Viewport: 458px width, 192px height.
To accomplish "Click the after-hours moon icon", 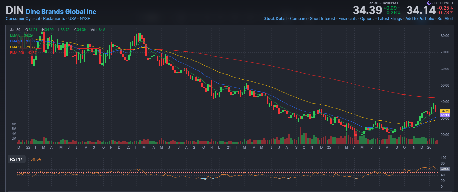I will pos(429,3).
